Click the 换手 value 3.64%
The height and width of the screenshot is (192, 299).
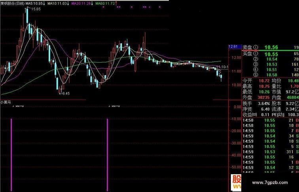pos(264,104)
